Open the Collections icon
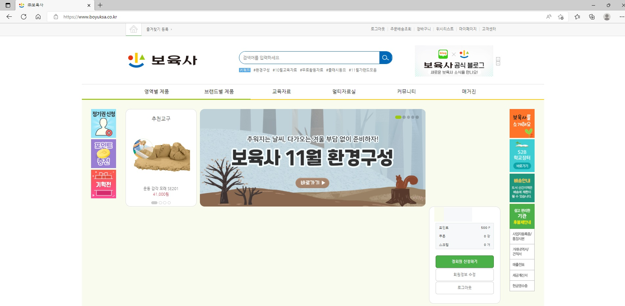 (x=592, y=17)
